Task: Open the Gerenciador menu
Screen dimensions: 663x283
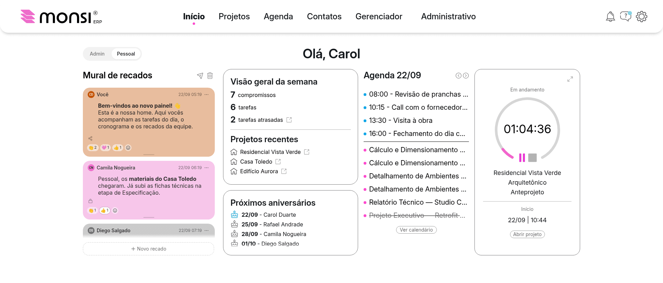Action: tap(379, 17)
